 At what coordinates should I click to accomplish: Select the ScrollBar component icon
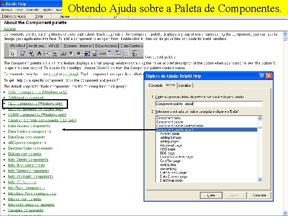click(102, 54)
